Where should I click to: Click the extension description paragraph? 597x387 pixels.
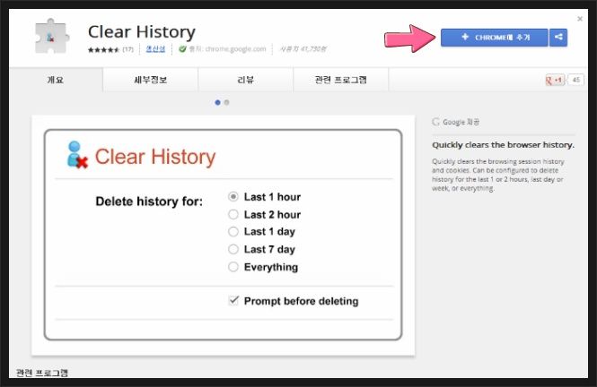tap(498, 175)
